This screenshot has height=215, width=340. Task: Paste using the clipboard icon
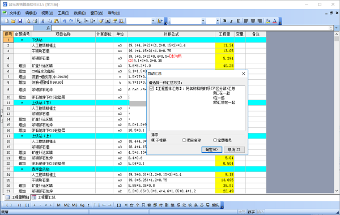click(56, 21)
